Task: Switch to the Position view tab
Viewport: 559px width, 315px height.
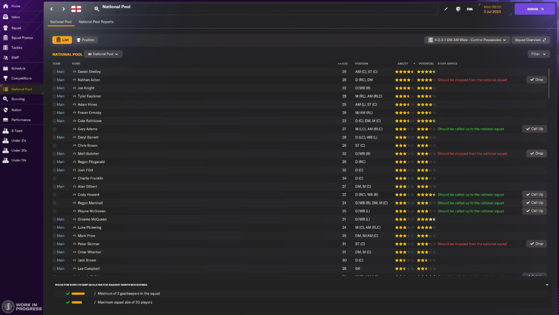Action: (x=85, y=40)
